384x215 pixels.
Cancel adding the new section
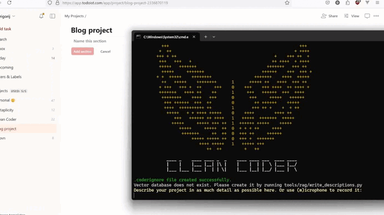coord(105,52)
